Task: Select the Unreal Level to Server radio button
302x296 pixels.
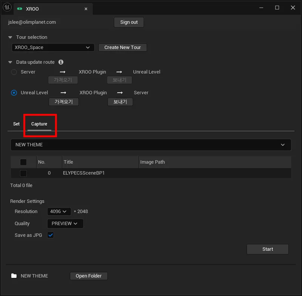Action: [14, 93]
